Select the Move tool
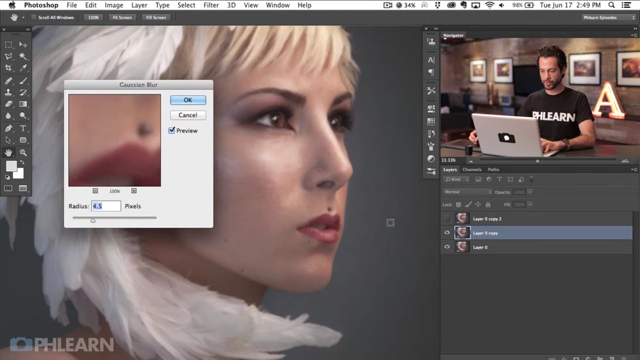Viewport: 640px width, 360px height. 23,45
